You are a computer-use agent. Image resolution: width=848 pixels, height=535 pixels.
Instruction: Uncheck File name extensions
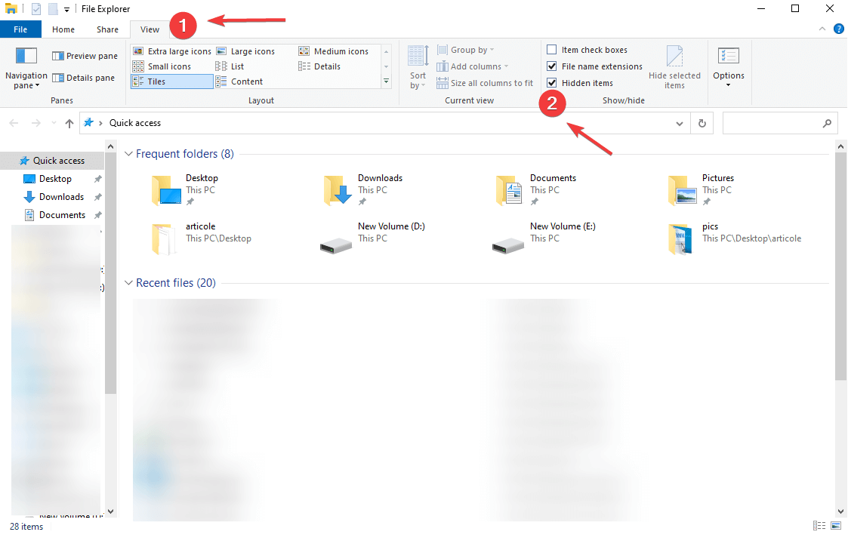coord(552,66)
